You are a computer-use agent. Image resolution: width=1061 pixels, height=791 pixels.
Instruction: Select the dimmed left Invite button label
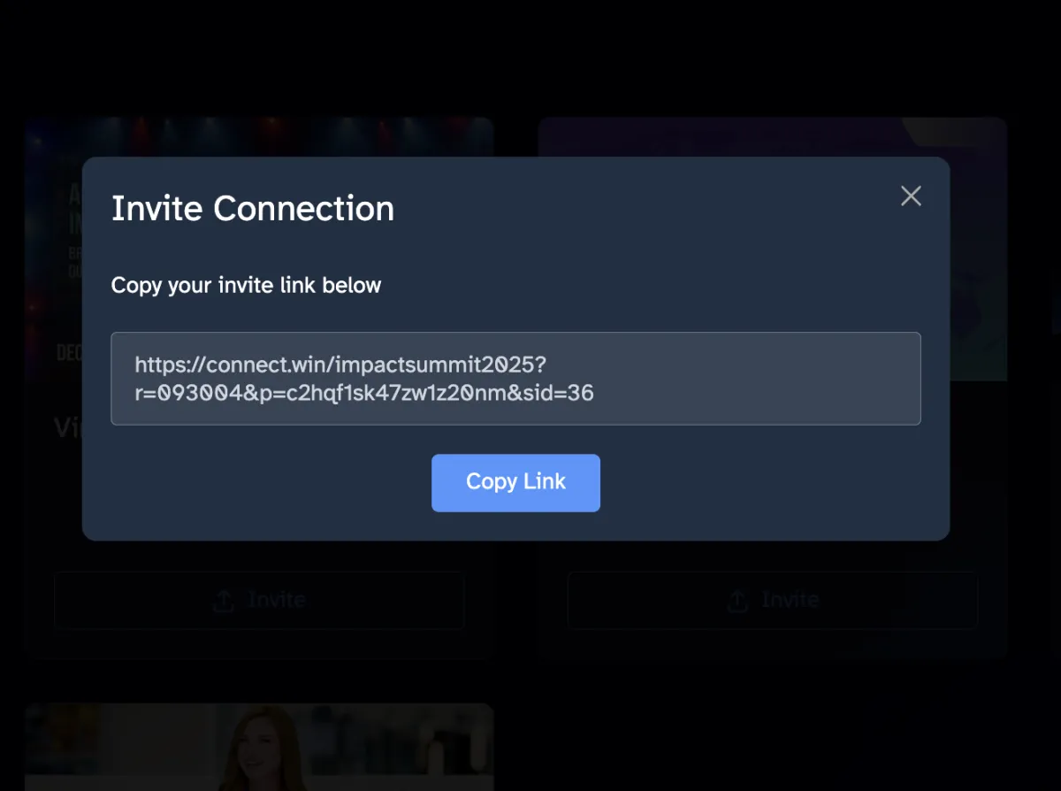coord(277,600)
